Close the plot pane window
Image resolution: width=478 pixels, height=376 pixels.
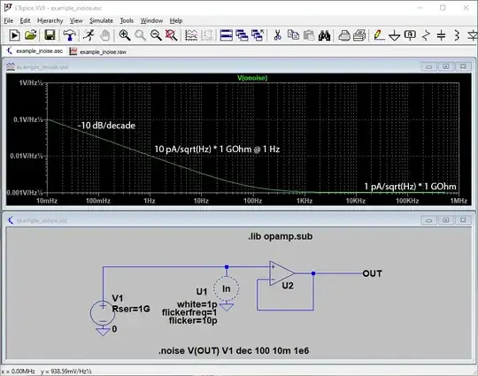coord(463,66)
